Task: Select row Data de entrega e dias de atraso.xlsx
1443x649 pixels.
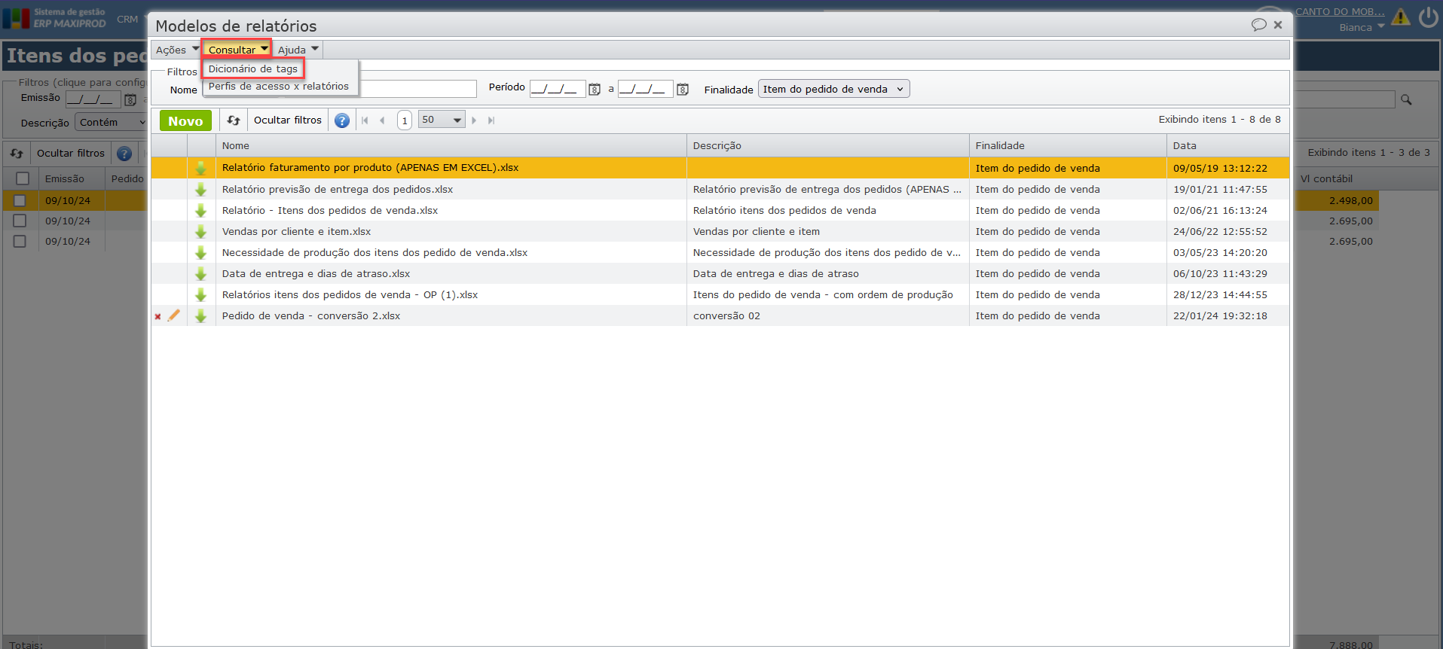Action: click(x=720, y=274)
